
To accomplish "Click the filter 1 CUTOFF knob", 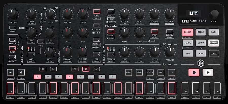I will tap(67, 14).
